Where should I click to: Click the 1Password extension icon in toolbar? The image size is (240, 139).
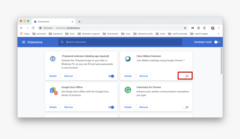coord(198,28)
